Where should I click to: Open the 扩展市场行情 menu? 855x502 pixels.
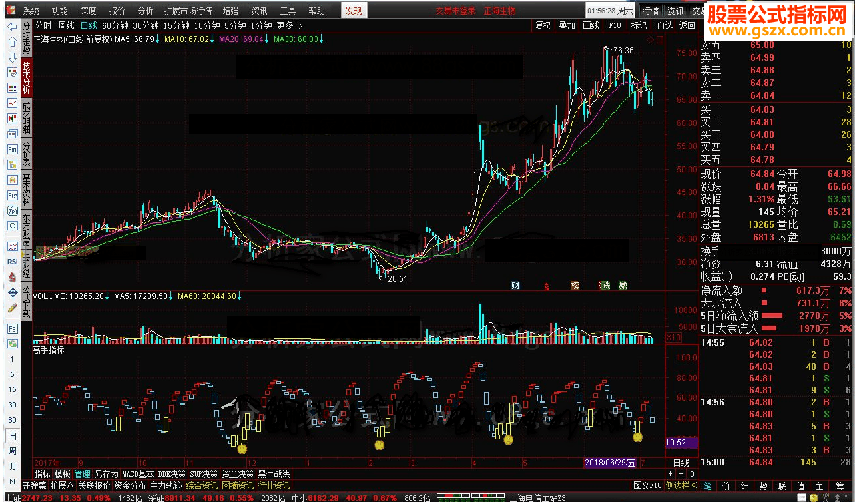click(x=188, y=11)
